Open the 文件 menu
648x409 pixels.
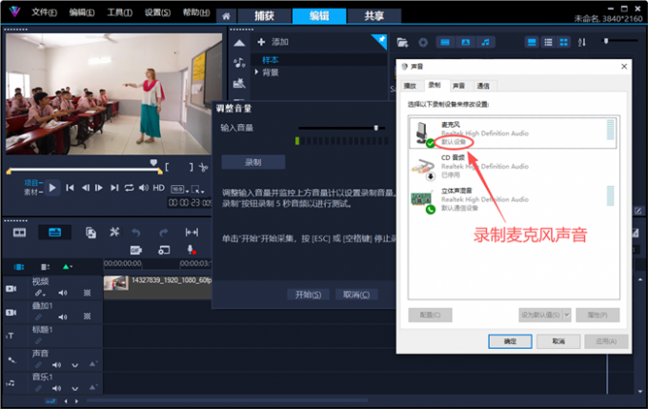[44, 12]
